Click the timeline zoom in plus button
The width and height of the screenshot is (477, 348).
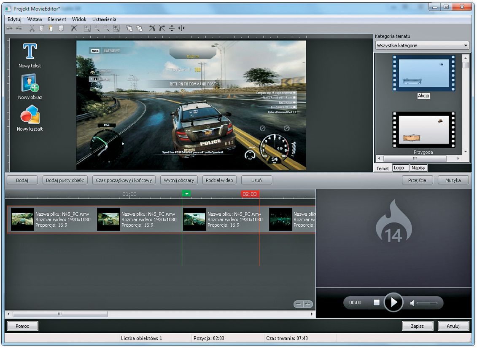point(308,304)
